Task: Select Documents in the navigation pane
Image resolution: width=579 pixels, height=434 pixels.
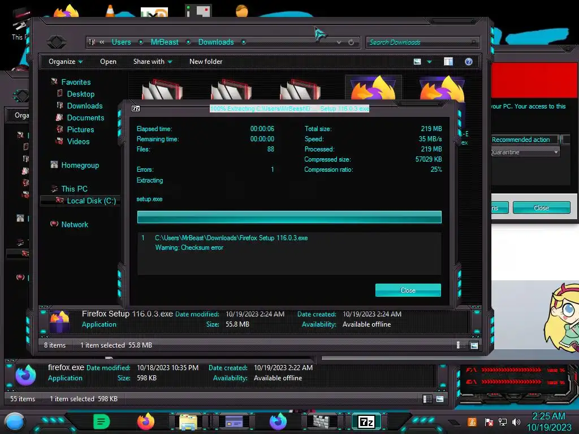Action: click(85, 118)
